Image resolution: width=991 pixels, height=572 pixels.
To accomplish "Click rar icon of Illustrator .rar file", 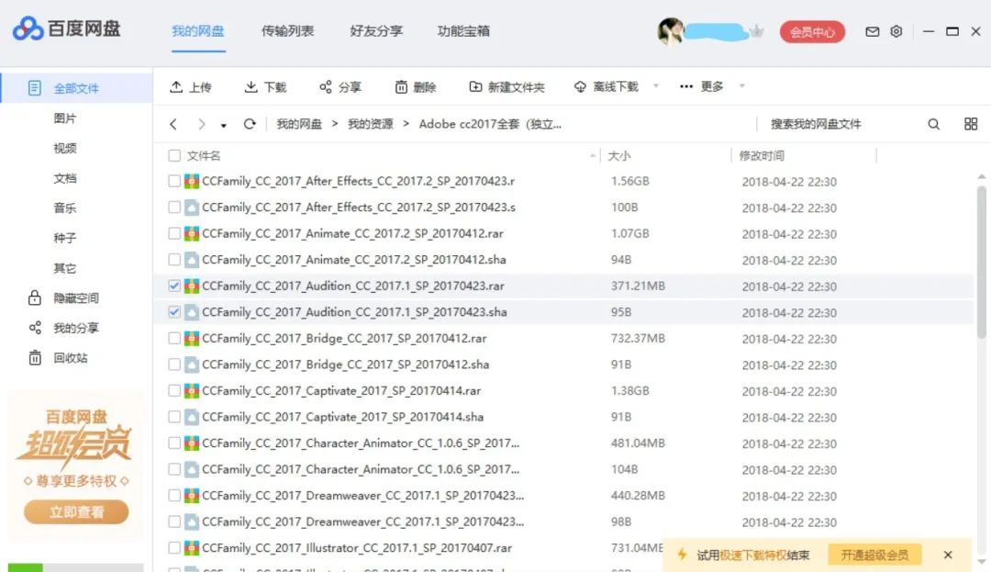I will [192, 548].
